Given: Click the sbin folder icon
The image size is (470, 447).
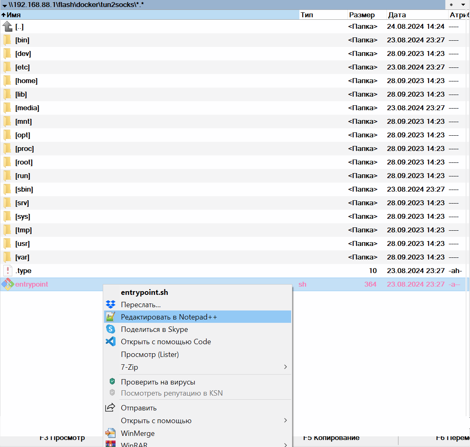Looking at the screenshot, I should pos(7,190).
